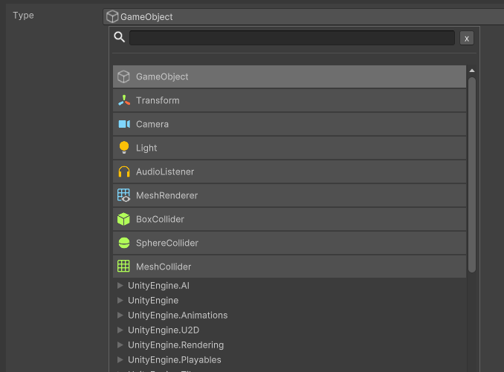Choose Light from the type list
Image resolution: width=504 pixels, height=372 pixels.
(x=289, y=148)
